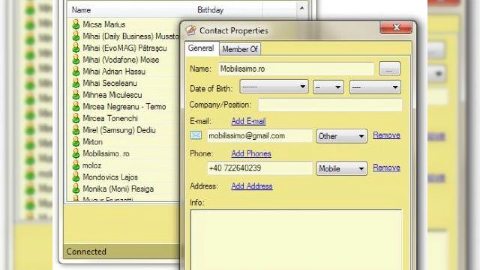Open the Date of Birth year dropdown

pyautogui.click(x=375, y=87)
